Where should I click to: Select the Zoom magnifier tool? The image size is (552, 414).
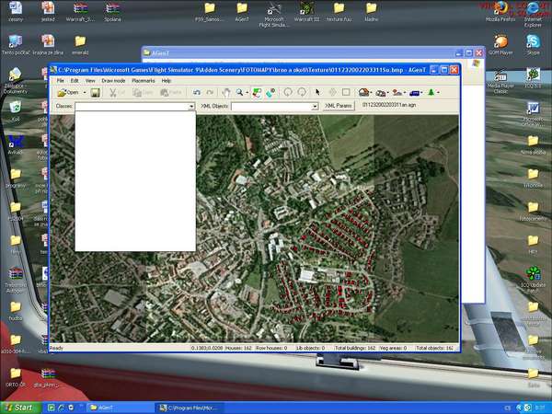pos(239,93)
